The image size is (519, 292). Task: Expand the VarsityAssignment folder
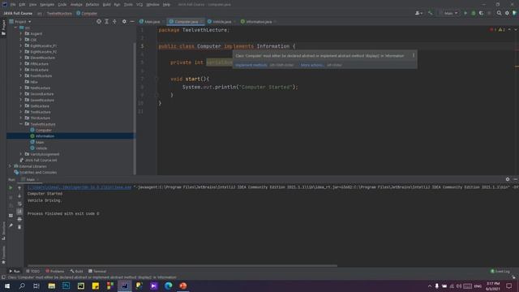click(21, 154)
